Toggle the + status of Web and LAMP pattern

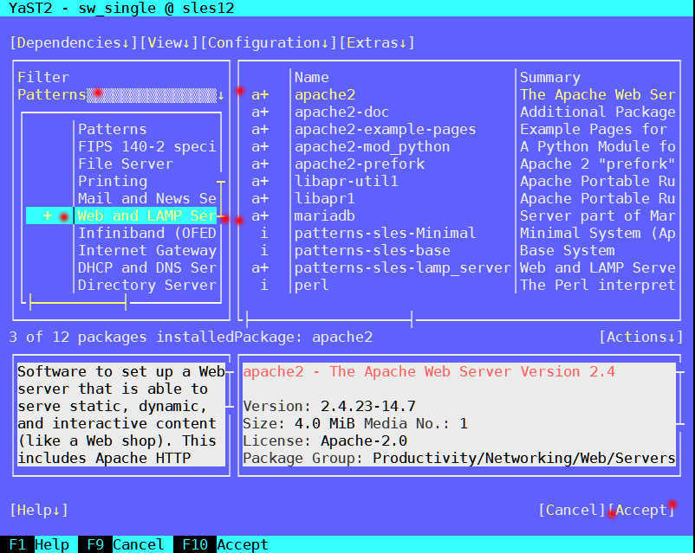click(x=48, y=215)
